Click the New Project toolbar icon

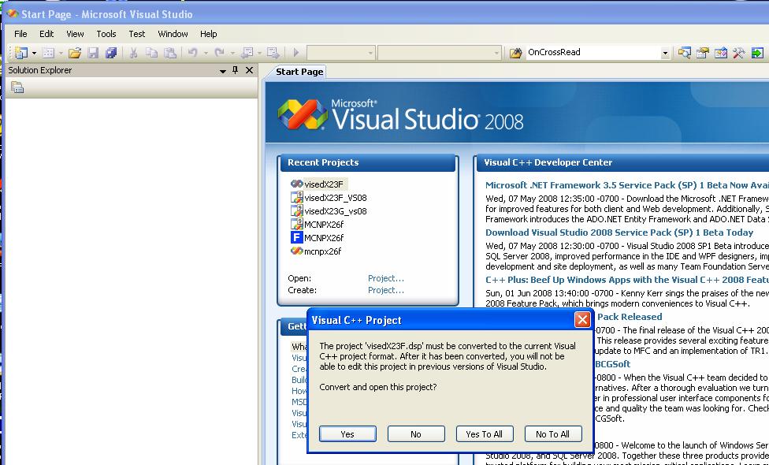[x=20, y=53]
